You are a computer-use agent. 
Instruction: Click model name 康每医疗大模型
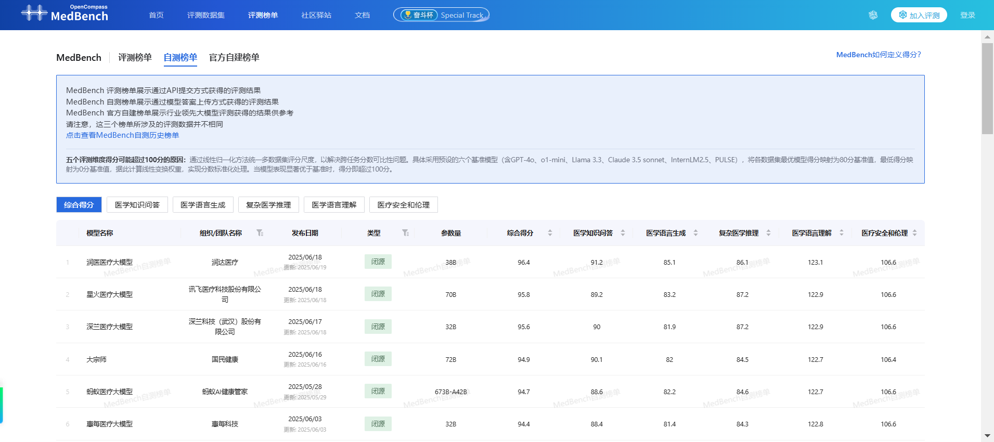tap(109, 424)
